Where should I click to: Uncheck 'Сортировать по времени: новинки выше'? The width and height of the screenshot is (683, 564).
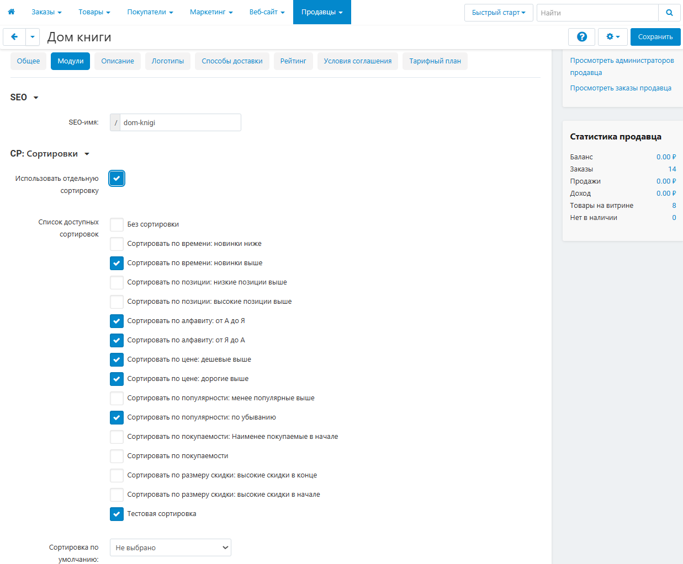tap(117, 263)
